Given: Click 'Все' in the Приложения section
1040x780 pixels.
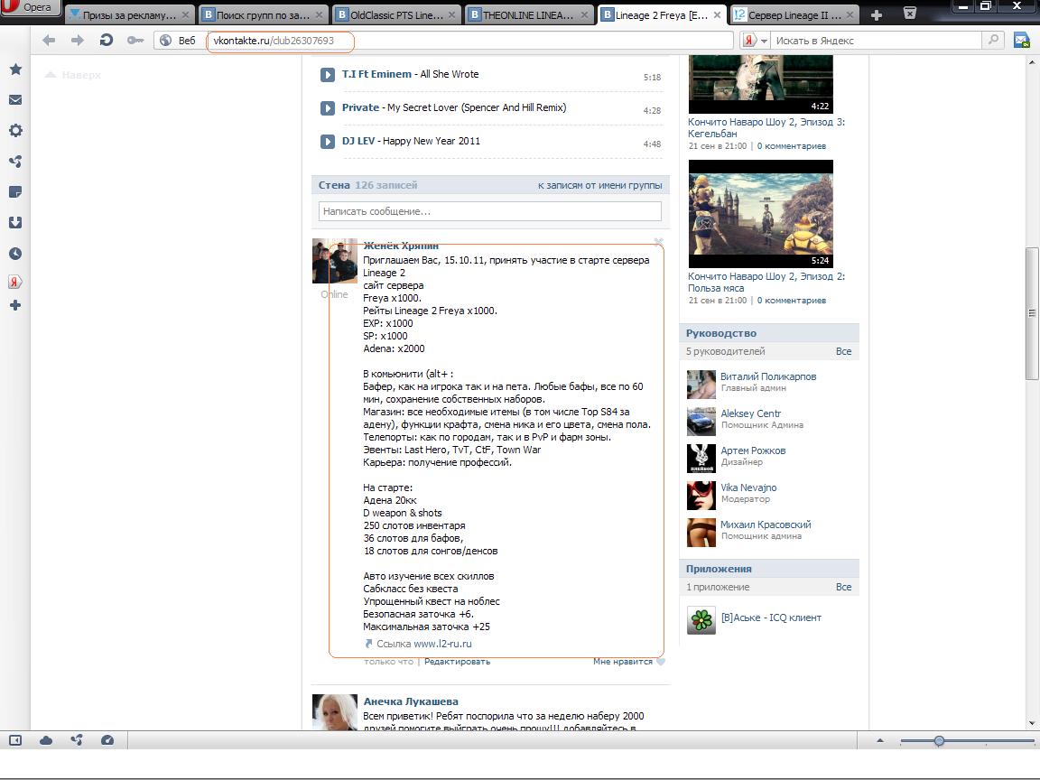Looking at the screenshot, I should click(x=843, y=587).
